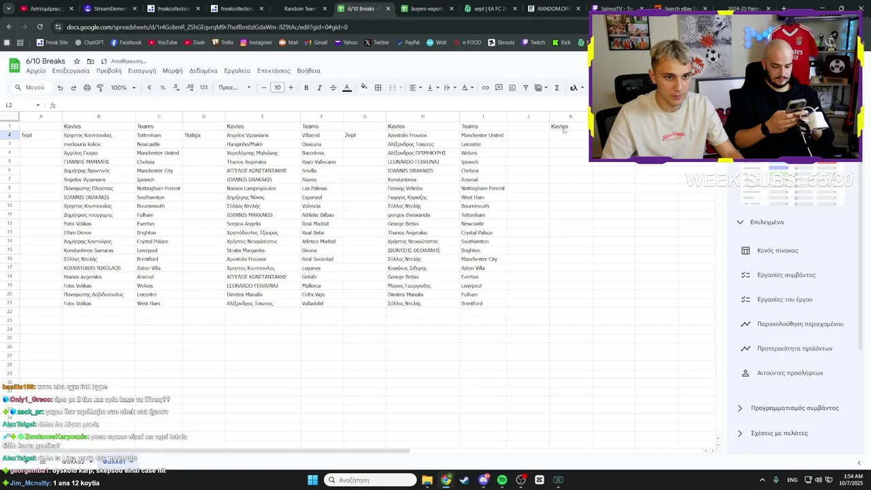871x490 pixels.
Task: Open the zoom level 100% dropdown
Action: [123, 88]
